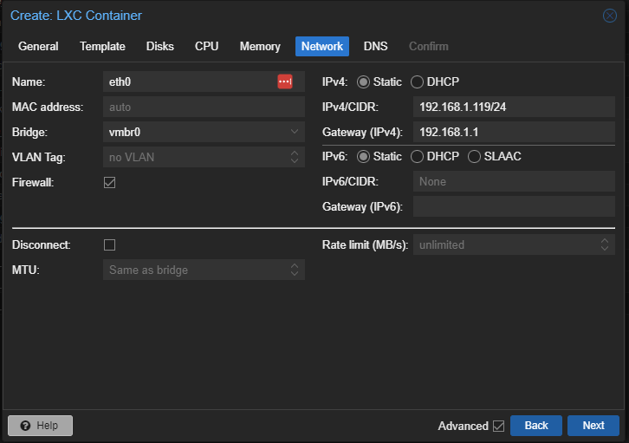Increase the VLAN Tag spinner arrow
The width and height of the screenshot is (629, 443).
tap(295, 153)
